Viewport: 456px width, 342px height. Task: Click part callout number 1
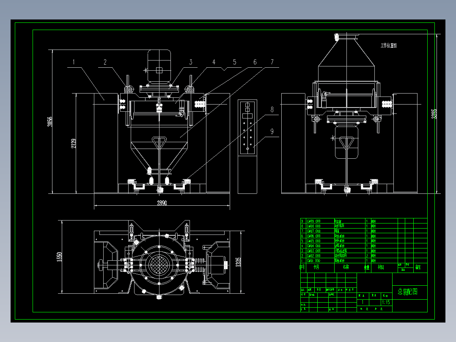point(74,62)
